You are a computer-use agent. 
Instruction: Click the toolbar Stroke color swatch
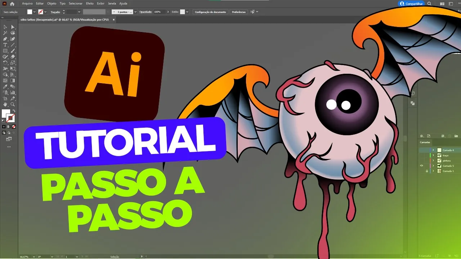tap(11, 118)
